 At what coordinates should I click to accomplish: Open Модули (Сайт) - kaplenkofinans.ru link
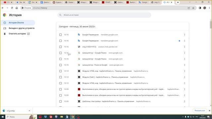(105, 77)
